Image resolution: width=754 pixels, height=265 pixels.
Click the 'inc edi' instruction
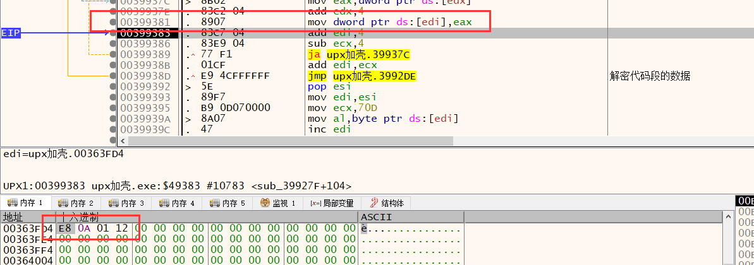[x=328, y=129]
